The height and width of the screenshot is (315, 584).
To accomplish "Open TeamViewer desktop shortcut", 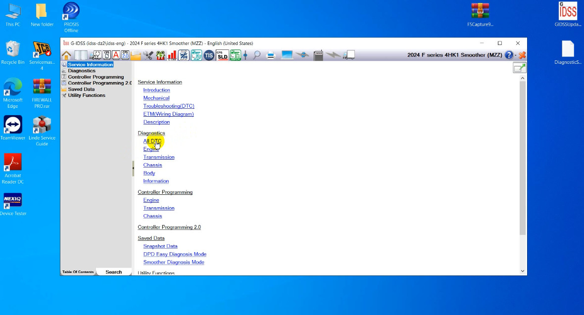I will 13,128.
